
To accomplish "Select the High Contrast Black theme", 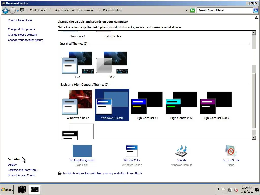I will coord(216,105).
